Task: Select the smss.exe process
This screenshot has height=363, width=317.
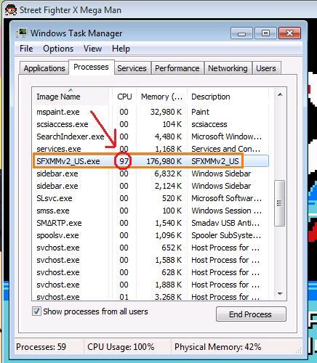Action: pos(151,211)
